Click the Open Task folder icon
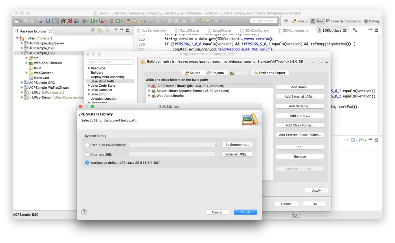 point(134,21)
